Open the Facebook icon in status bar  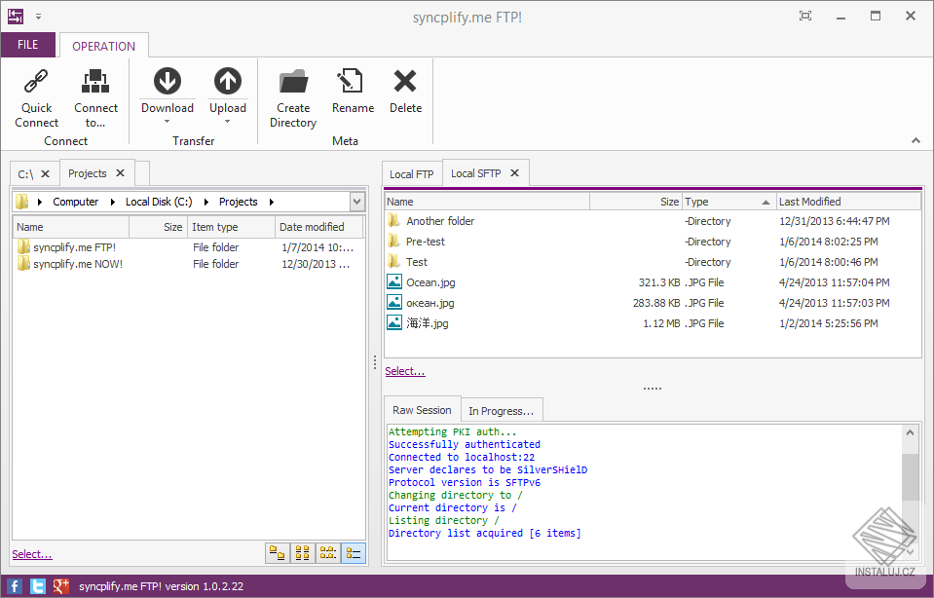tap(12, 585)
